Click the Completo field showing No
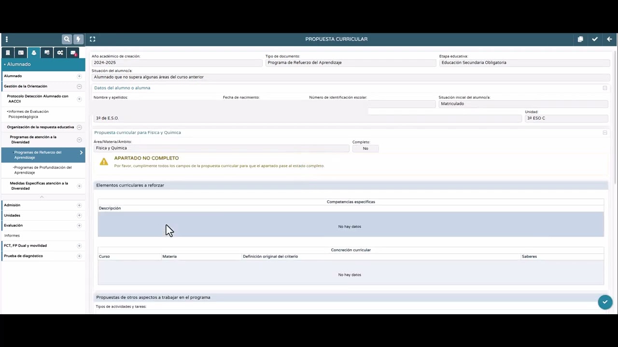This screenshot has height=347, width=618. pyautogui.click(x=365, y=148)
